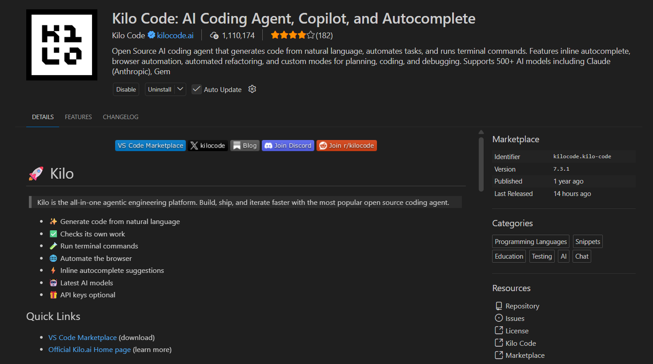This screenshot has width=653, height=364.
Task: Toggle the Auto Update checkbox
Action: pos(196,89)
